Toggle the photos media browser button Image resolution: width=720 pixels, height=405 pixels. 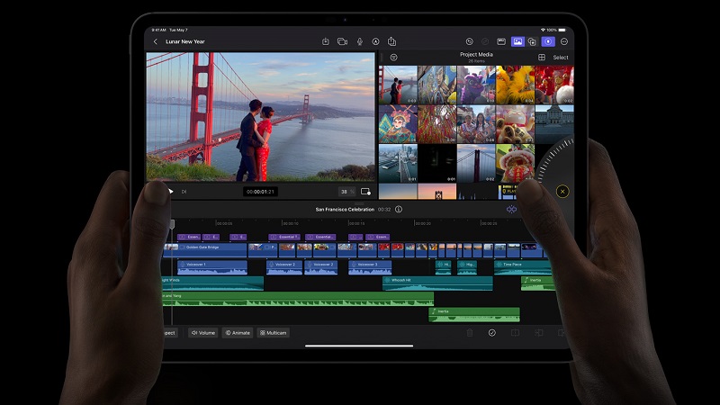(517, 41)
